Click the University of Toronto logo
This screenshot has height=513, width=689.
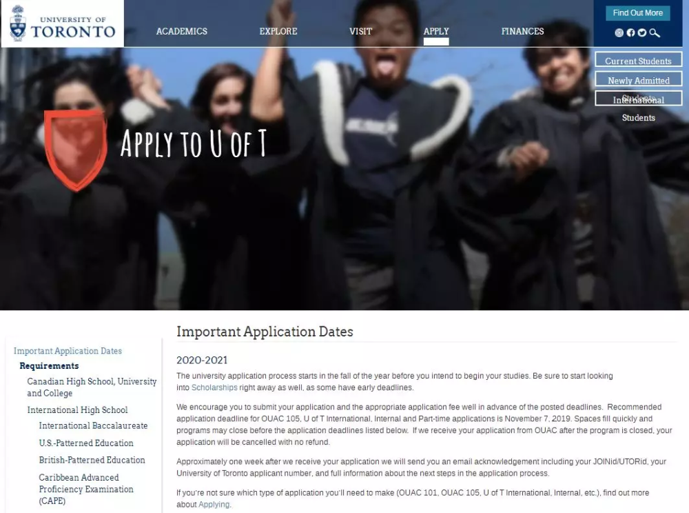click(63, 23)
